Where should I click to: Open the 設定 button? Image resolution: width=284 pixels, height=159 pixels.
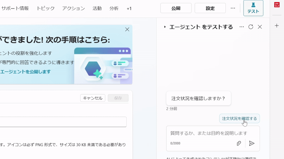click(x=210, y=8)
